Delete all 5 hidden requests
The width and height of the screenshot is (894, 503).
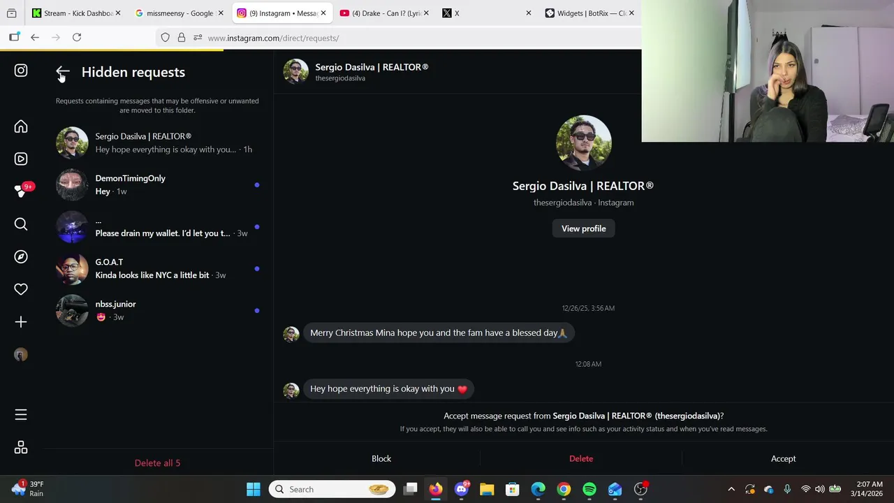coord(157,462)
